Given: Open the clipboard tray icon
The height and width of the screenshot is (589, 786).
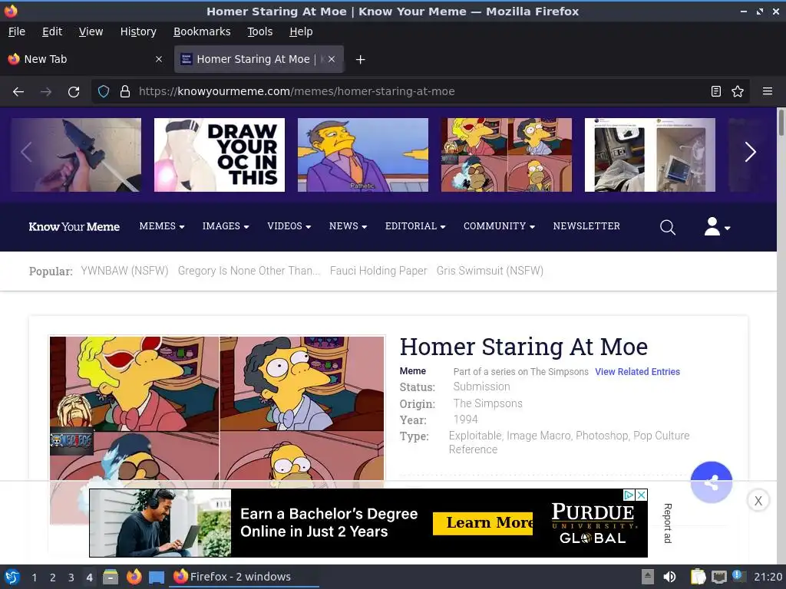Looking at the screenshot, I should coord(698,577).
